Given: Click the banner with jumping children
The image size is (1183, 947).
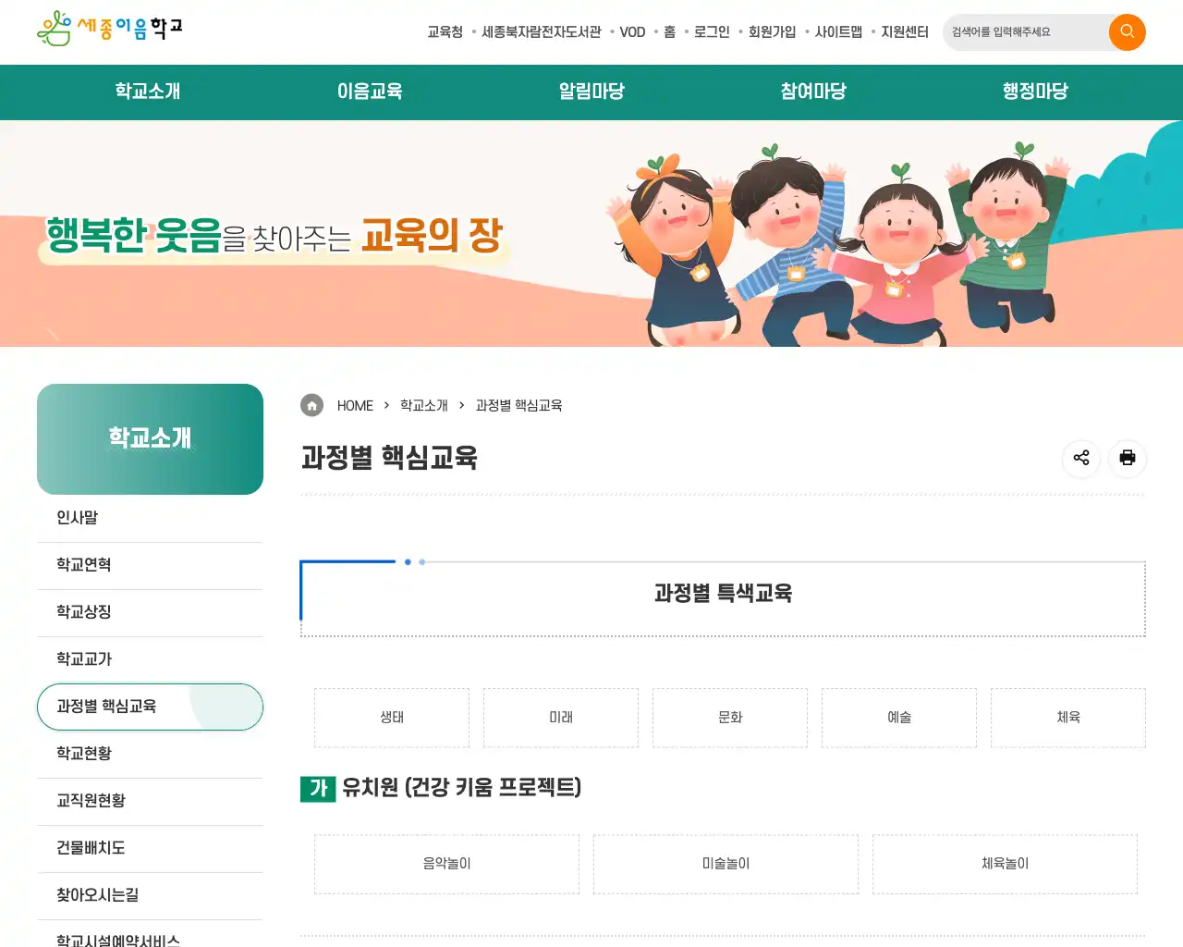Looking at the screenshot, I should pos(591,233).
